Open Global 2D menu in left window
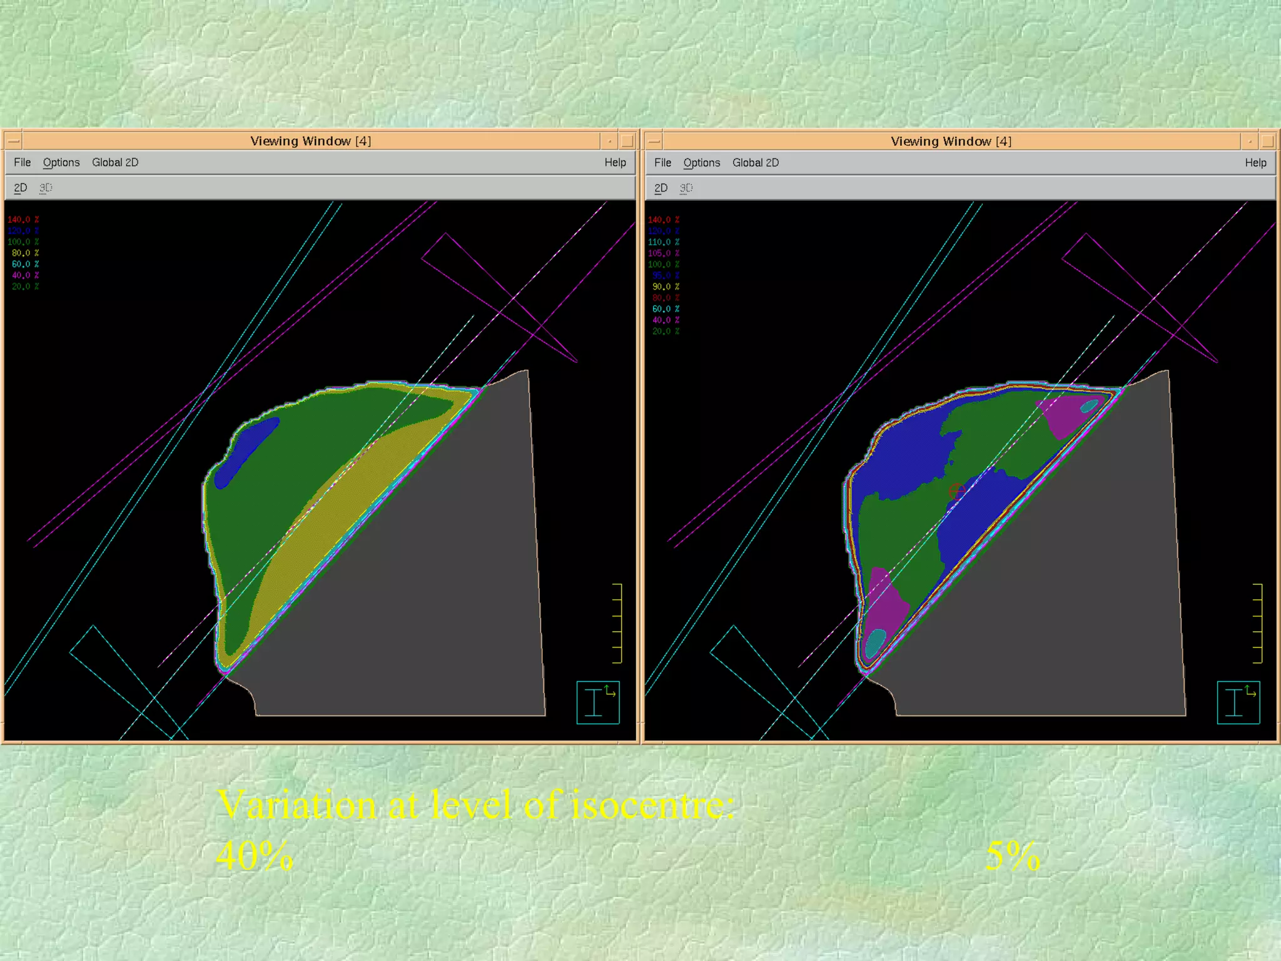Image resolution: width=1281 pixels, height=961 pixels. [x=115, y=163]
